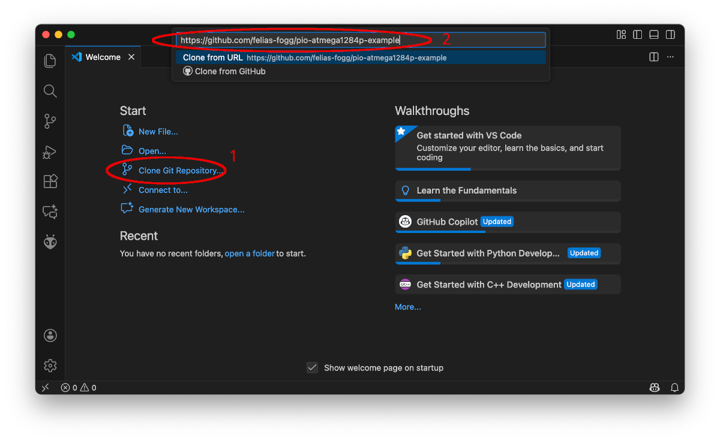This screenshot has height=441, width=720.
Task: Select Clone from GitHub option
Action: click(x=361, y=71)
